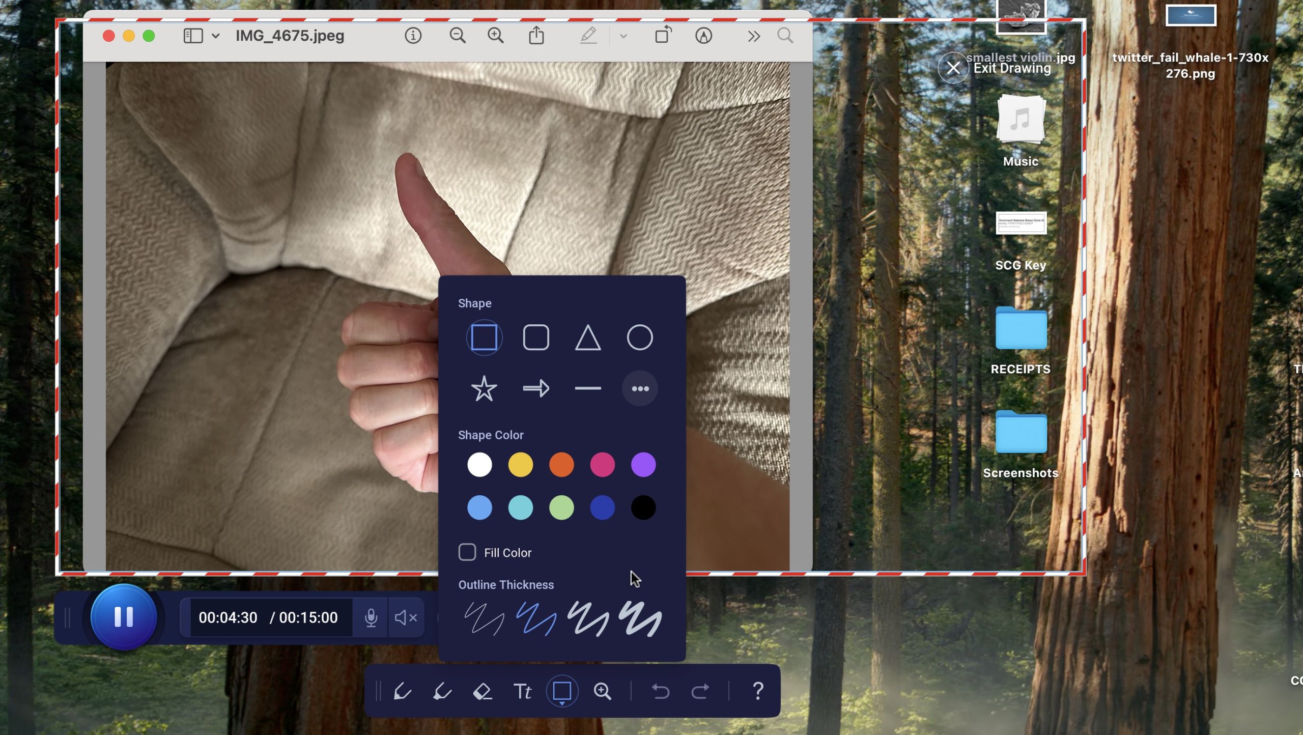Click the microphone icon in the recording bar
This screenshot has width=1303, height=735.
pos(371,617)
